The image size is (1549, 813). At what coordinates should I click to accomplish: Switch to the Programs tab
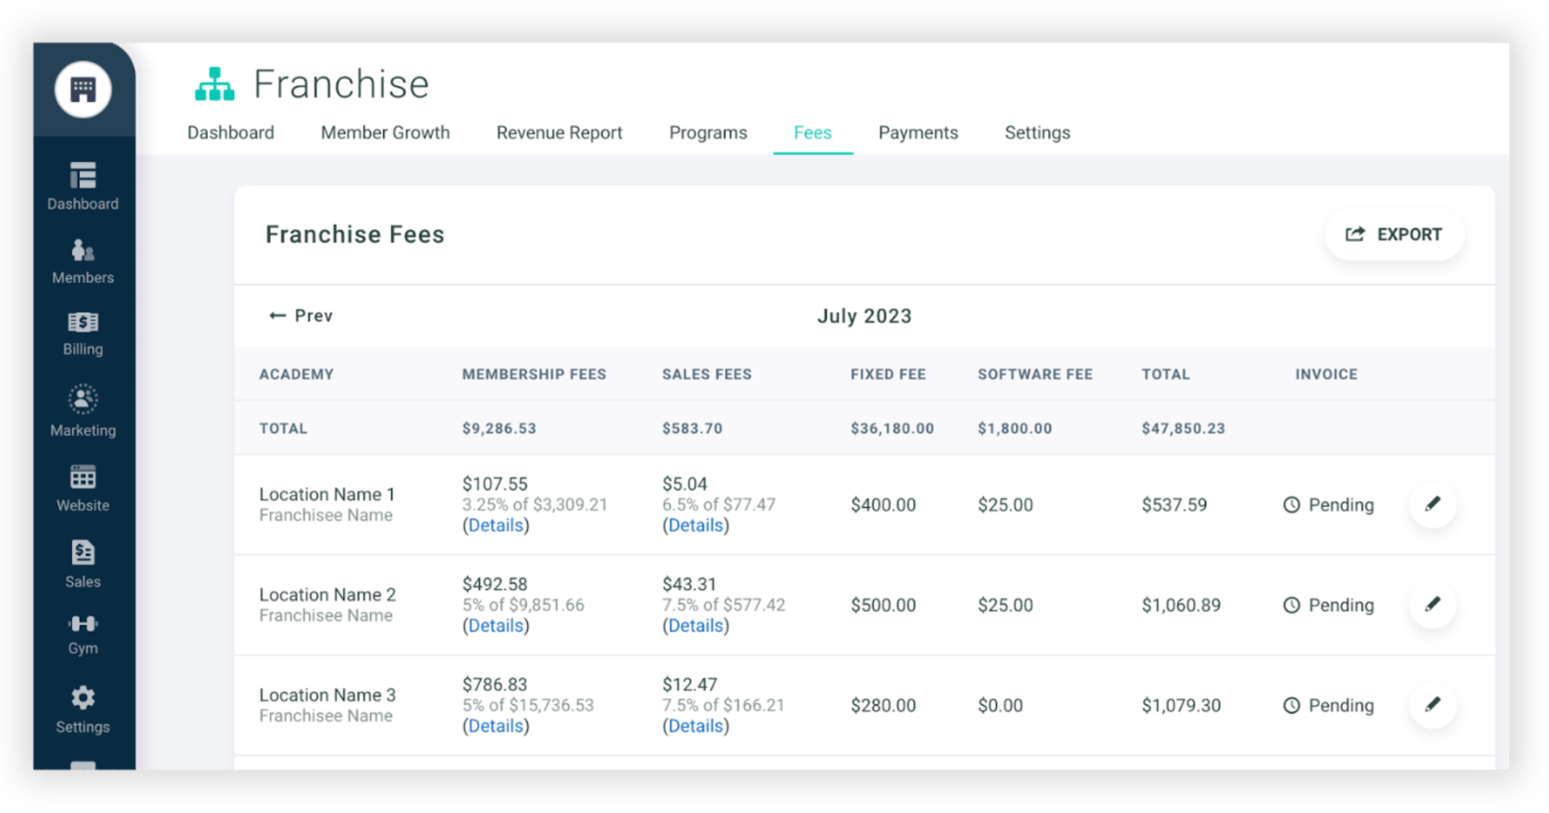coord(708,132)
